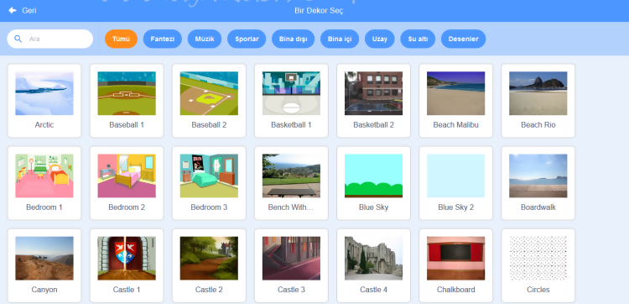Pick the Baseball 2 backdrop
The height and width of the screenshot is (304, 629).
click(209, 101)
